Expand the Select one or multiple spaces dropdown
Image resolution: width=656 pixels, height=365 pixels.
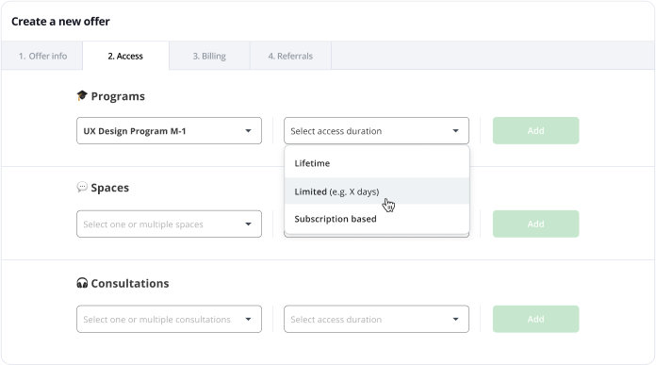(x=169, y=224)
